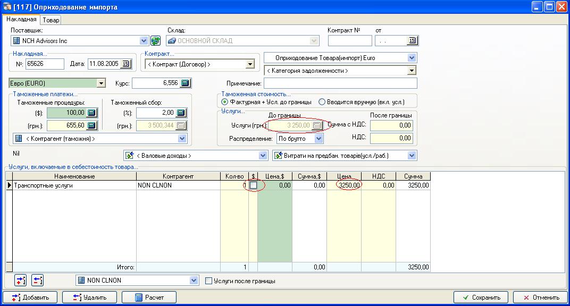Expand the Евро (EURO) currency dropdown
The height and width of the screenshot is (306, 570).
[101, 83]
